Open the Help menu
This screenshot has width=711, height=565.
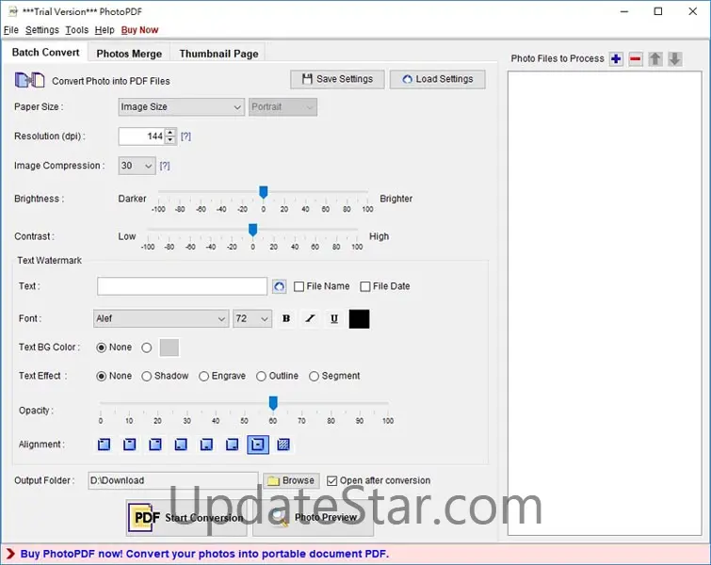pyautogui.click(x=105, y=30)
